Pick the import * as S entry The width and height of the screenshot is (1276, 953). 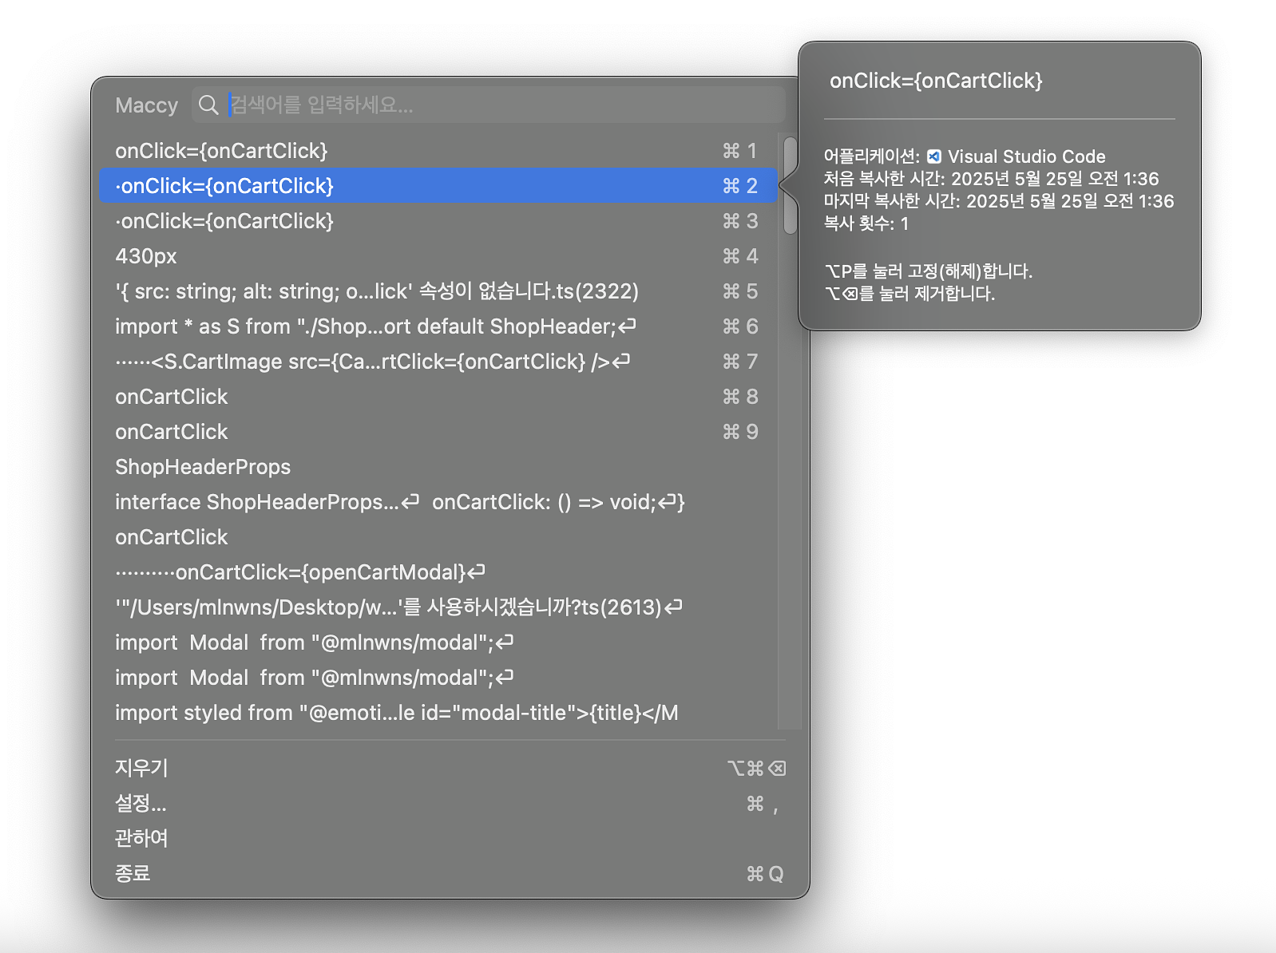click(x=375, y=326)
